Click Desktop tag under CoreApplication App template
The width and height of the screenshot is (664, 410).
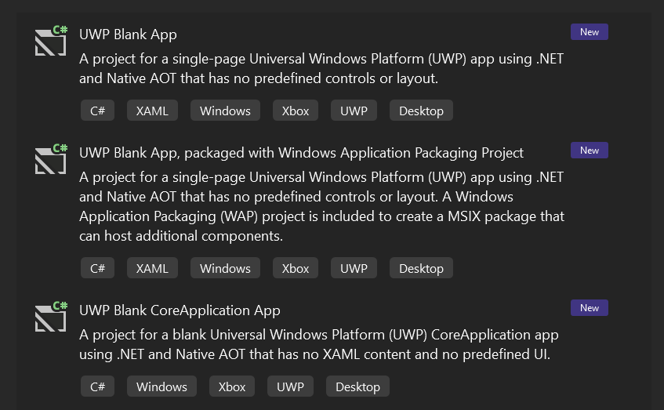(357, 386)
